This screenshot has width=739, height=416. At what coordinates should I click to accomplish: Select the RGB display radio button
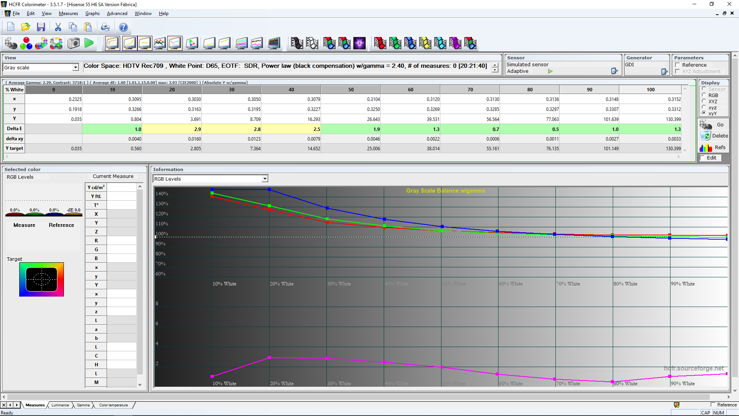pos(704,95)
